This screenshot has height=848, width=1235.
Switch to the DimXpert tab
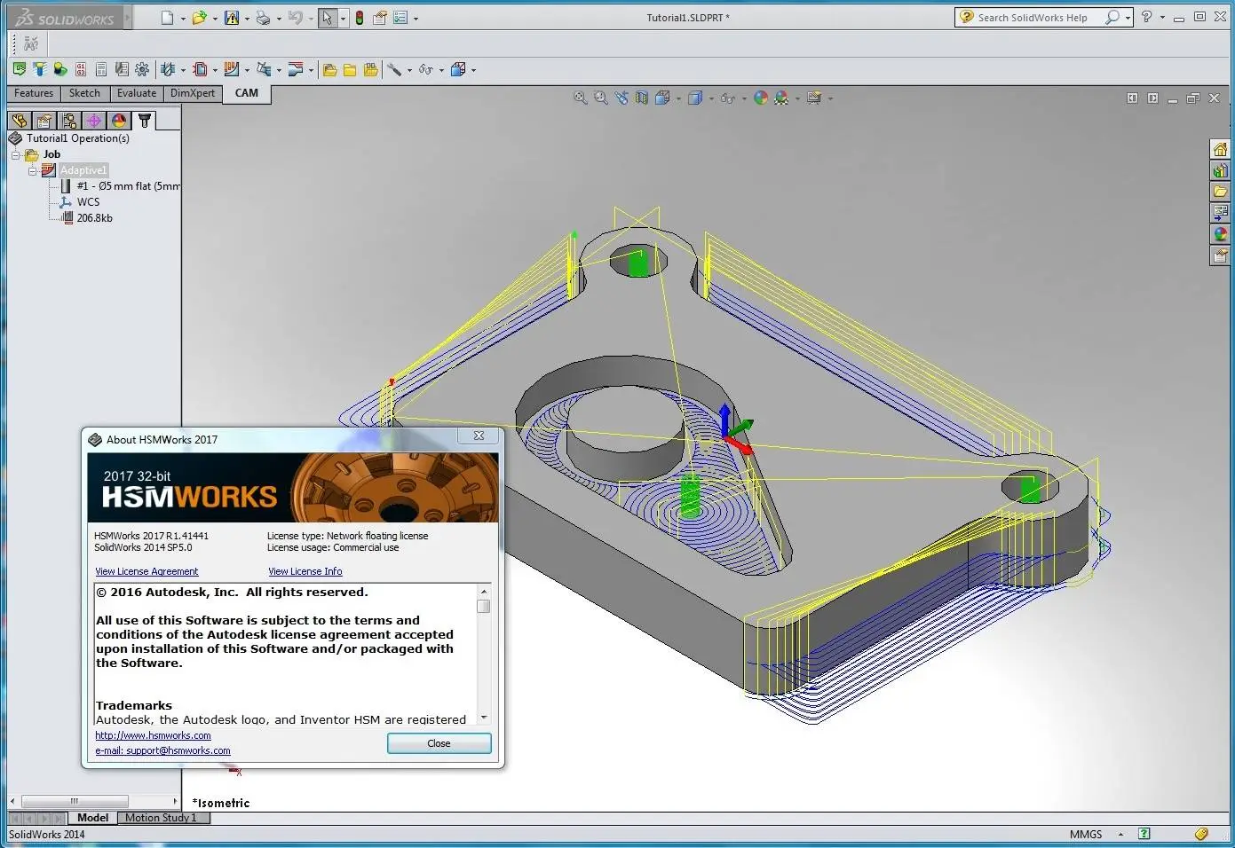click(x=193, y=93)
